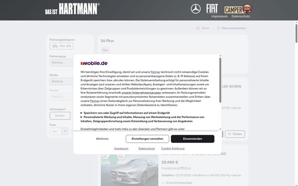Expand the Preis von dropdown arrow
298x186 pixels.
coord(65,131)
